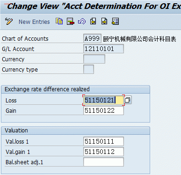The image size is (181, 175).
Task: Click the Delete entry icon
Action: click(71, 21)
